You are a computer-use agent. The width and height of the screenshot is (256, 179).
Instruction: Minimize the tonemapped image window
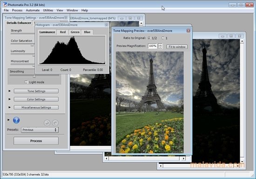122,18
